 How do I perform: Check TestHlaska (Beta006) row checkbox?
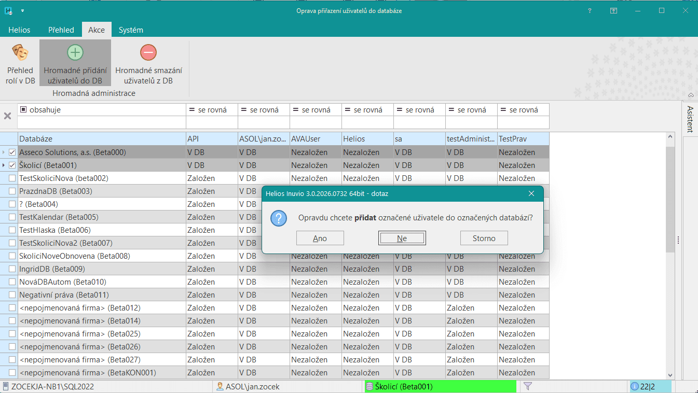pyautogui.click(x=12, y=230)
